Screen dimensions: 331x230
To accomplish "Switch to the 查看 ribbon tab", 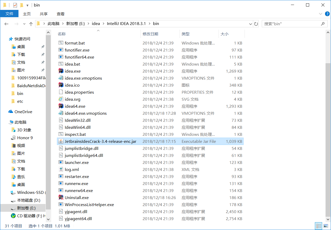I will 60,14.
